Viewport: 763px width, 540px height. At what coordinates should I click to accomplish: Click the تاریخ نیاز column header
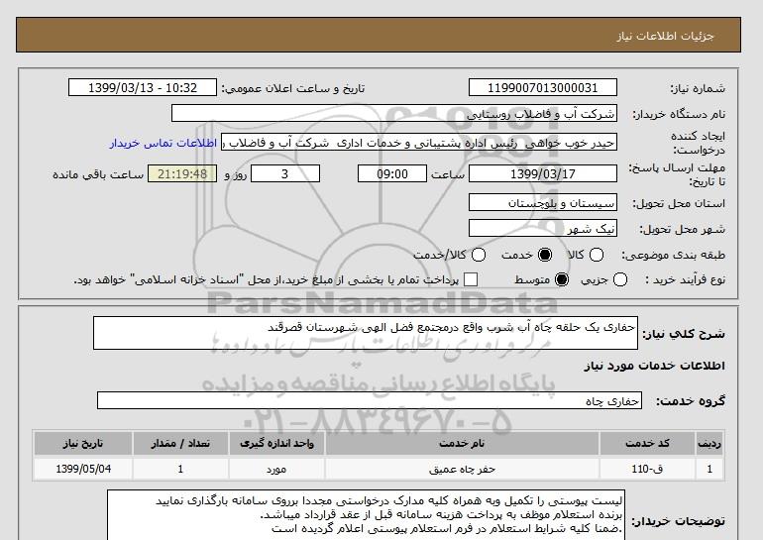click(x=83, y=443)
